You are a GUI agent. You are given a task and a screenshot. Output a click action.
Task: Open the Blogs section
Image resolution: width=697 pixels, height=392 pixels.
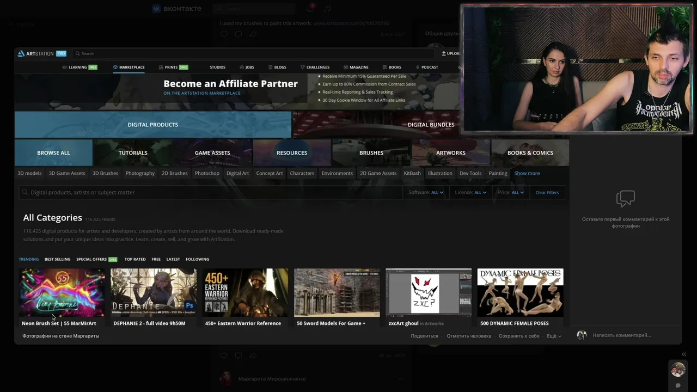pyautogui.click(x=277, y=67)
